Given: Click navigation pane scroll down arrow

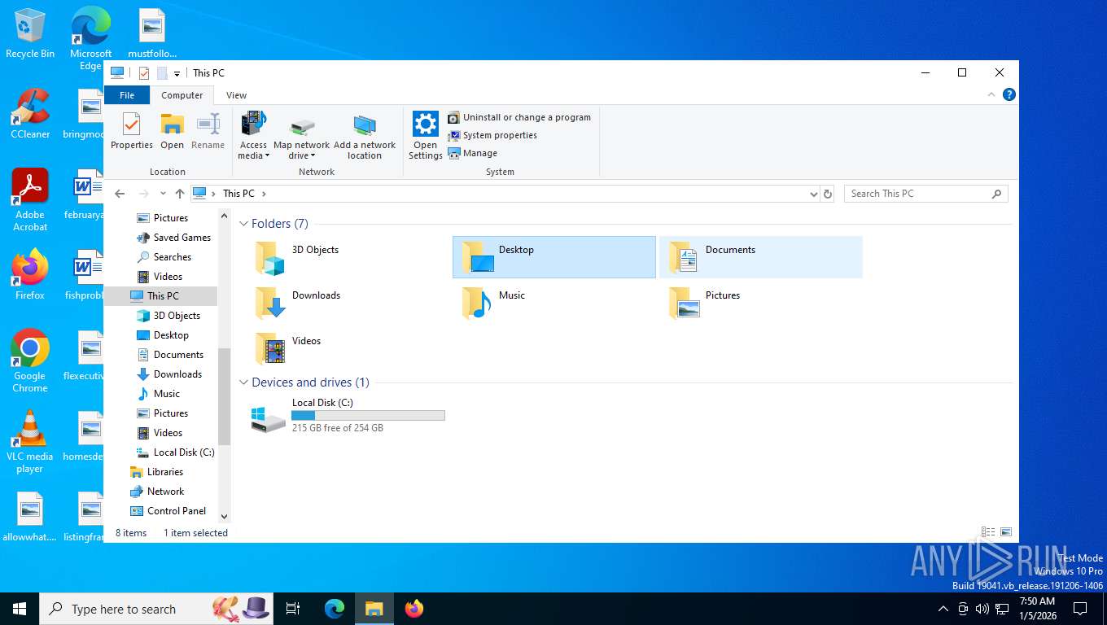Looking at the screenshot, I should coord(225,516).
